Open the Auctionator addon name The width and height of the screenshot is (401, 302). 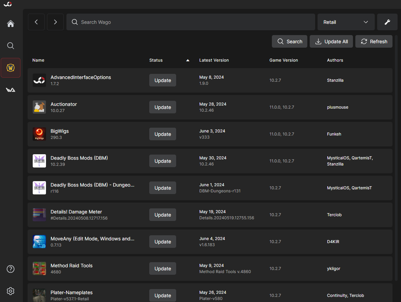click(64, 104)
